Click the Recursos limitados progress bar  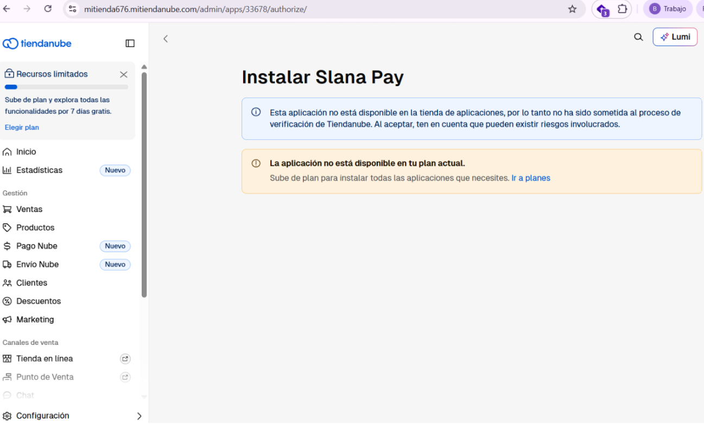pos(67,87)
